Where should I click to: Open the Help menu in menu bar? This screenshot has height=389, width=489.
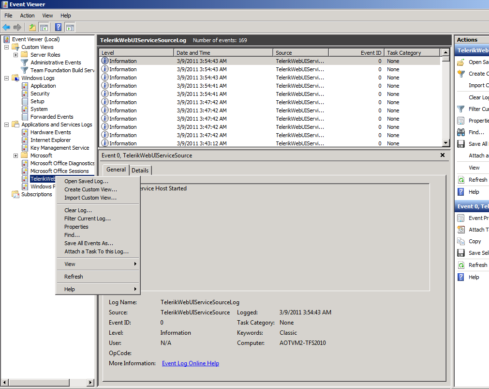[66, 16]
